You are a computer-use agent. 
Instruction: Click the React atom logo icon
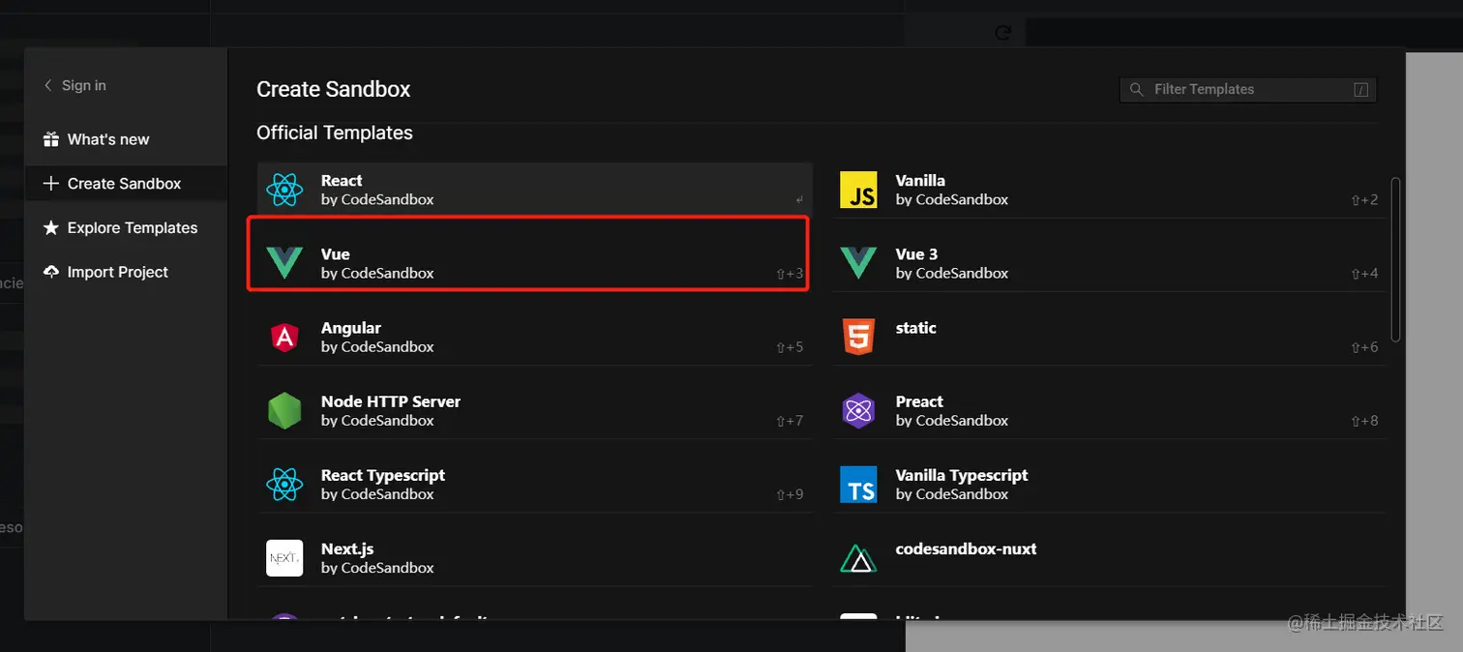point(284,190)
